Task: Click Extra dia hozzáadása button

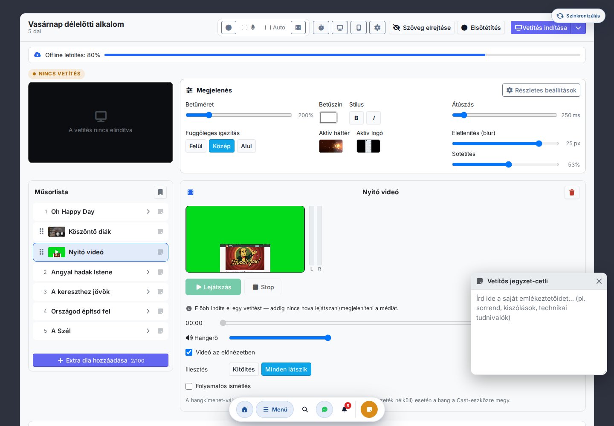Action: (101, 360)
